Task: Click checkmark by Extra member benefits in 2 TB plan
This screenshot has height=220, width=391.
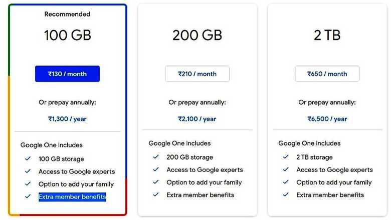Action: [x=286, y=195]
